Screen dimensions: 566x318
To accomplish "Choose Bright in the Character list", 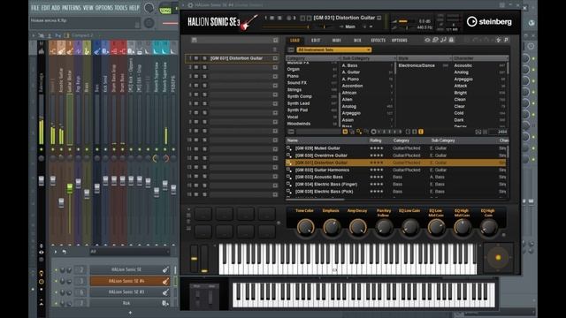I will pyautogui.click(x=461, y=93).
